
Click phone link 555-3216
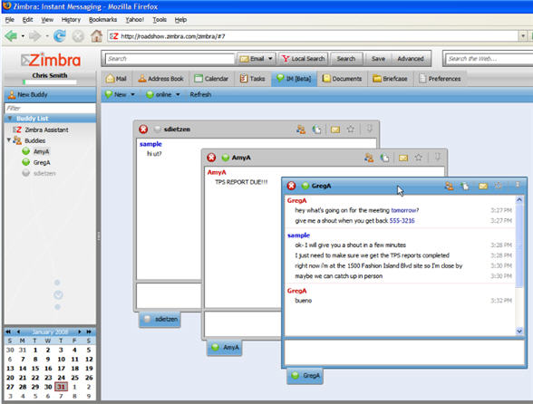[x=402, y=220]
